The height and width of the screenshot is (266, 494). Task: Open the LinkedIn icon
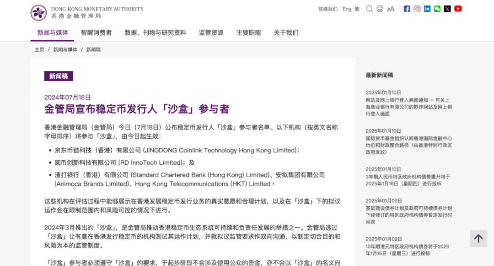pyautogui.click(x=427, y=9)
